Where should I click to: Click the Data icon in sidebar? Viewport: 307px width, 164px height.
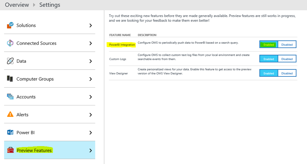(x=10, y=61)
